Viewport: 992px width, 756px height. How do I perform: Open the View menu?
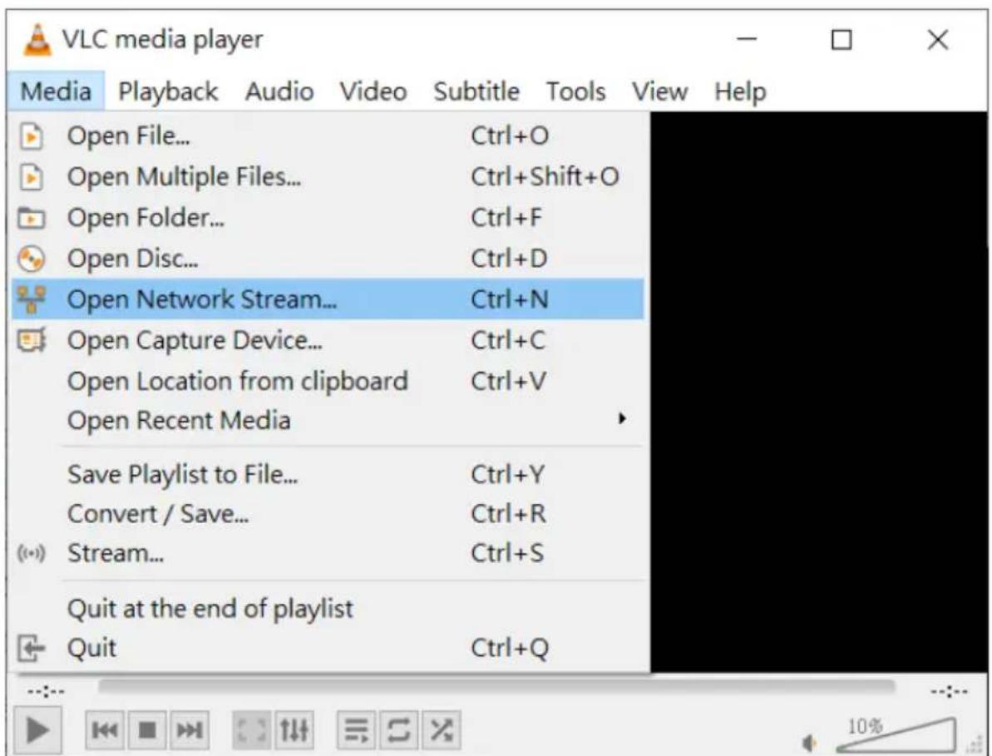point(660,91)
